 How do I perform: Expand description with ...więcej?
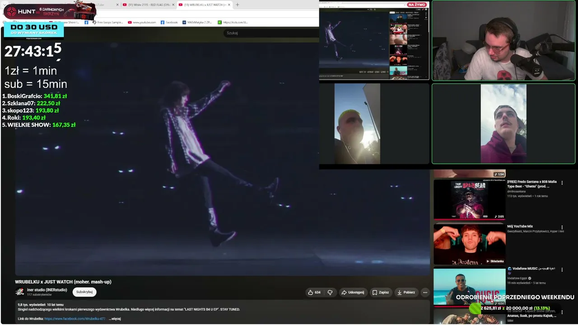click(x=115, y=319)
